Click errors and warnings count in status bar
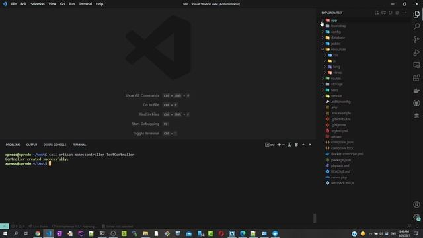The width and height of the screenshot is (423, 238). pyautogui.click(x=18, y=226)
